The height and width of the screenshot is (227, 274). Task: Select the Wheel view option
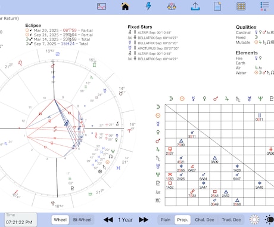(x=60, y=220)
